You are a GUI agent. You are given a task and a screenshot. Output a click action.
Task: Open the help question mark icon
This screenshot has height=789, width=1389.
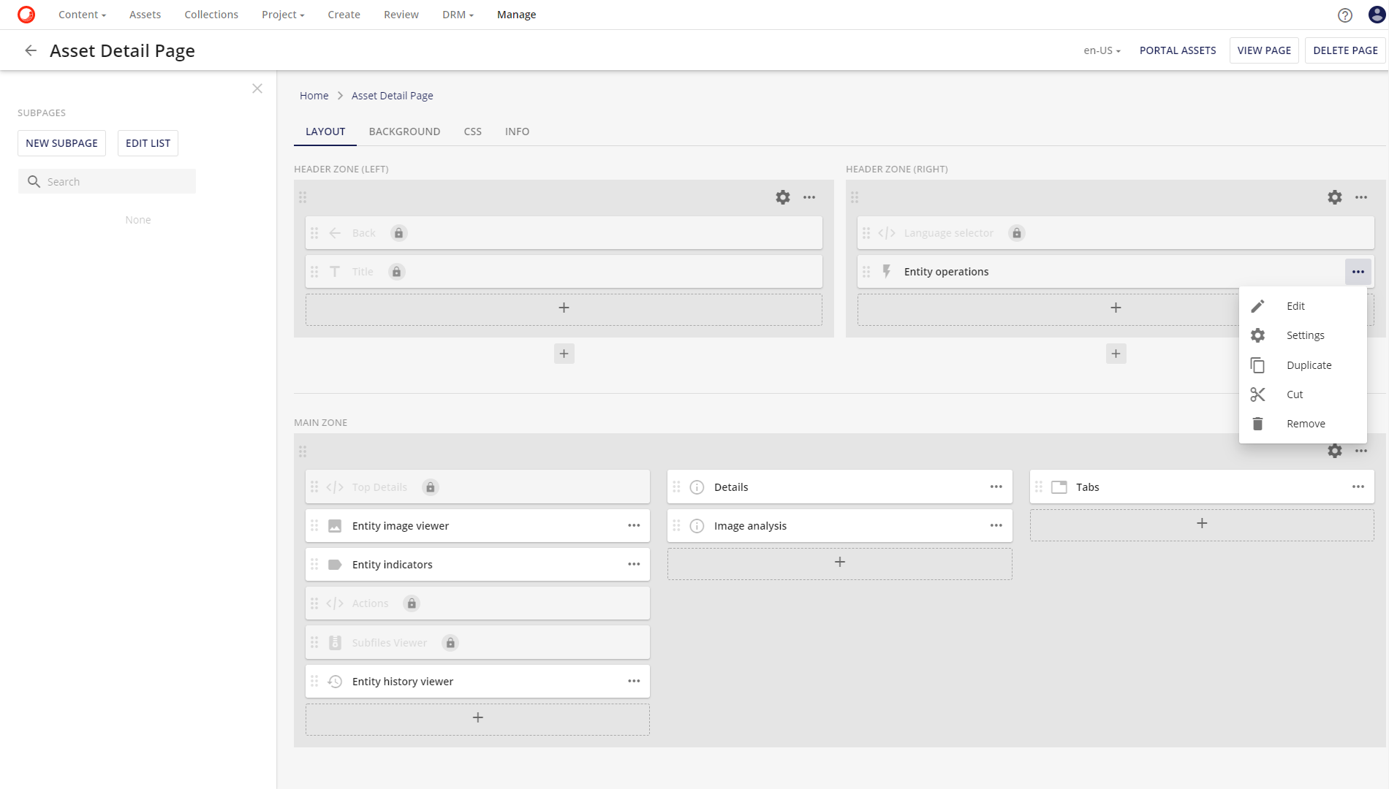tap(1344, 15)
